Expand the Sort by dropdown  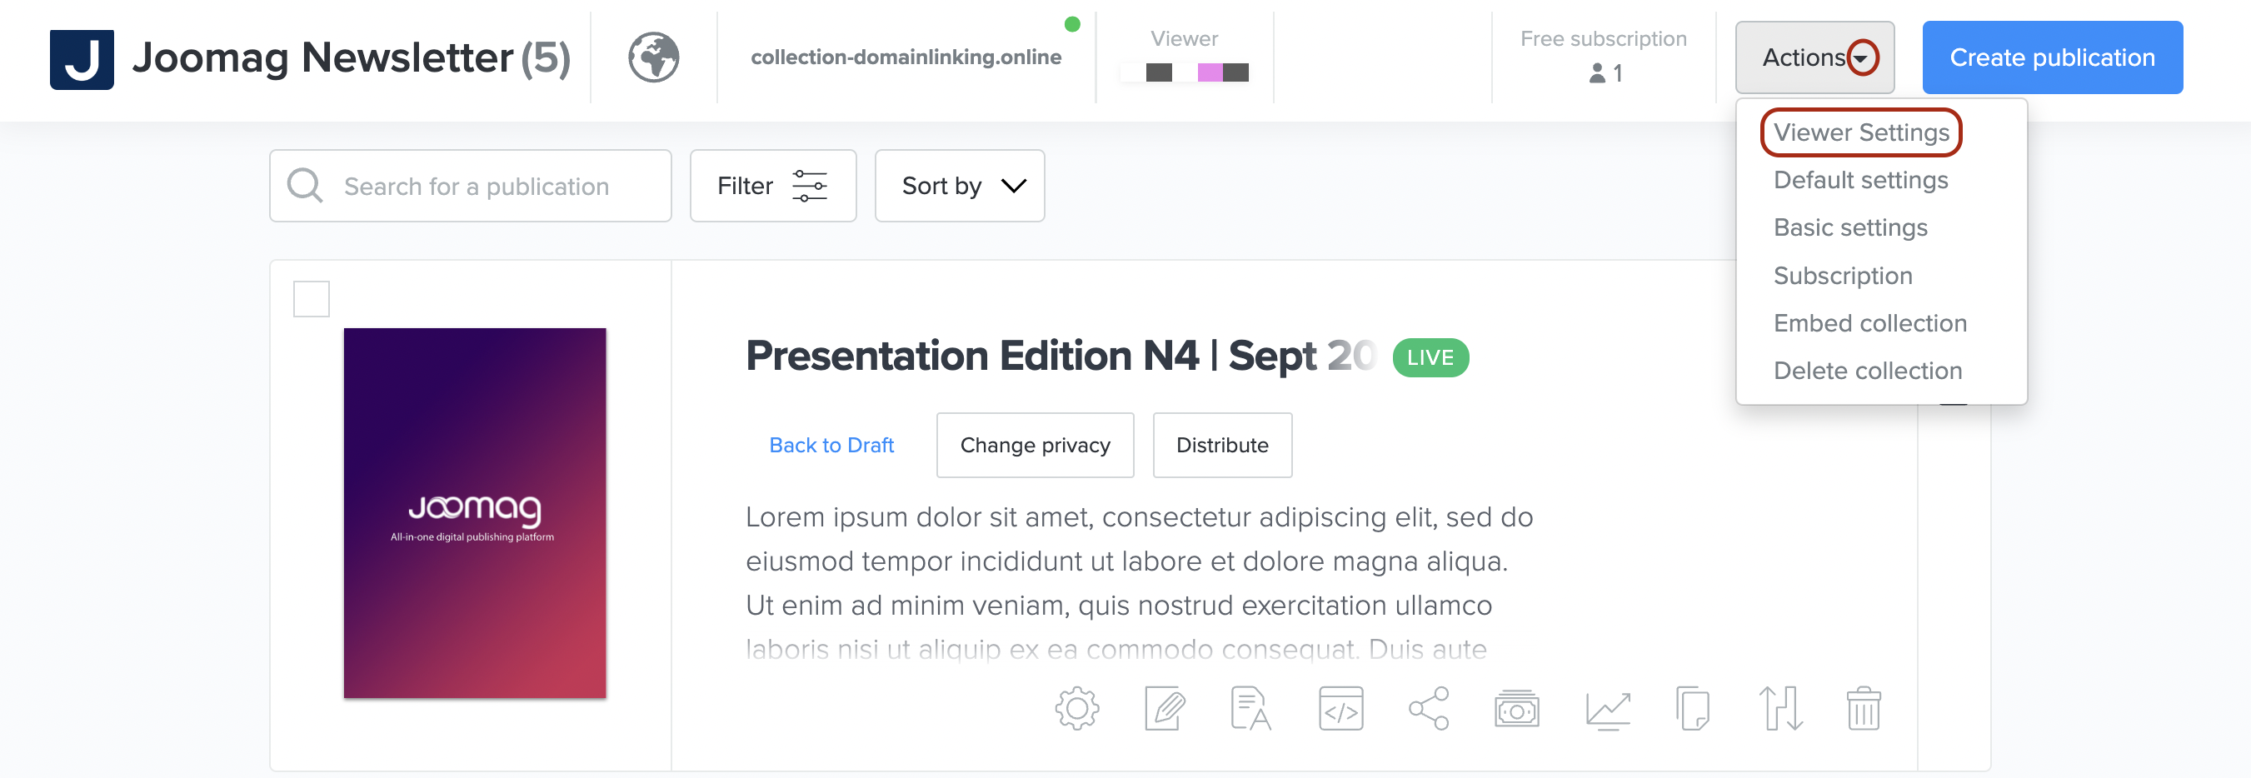pyautogui.click(x=960, y=187)
